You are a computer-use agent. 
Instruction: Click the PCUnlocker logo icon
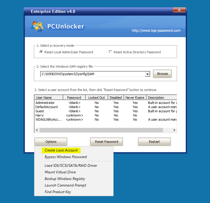coord(37,26)
